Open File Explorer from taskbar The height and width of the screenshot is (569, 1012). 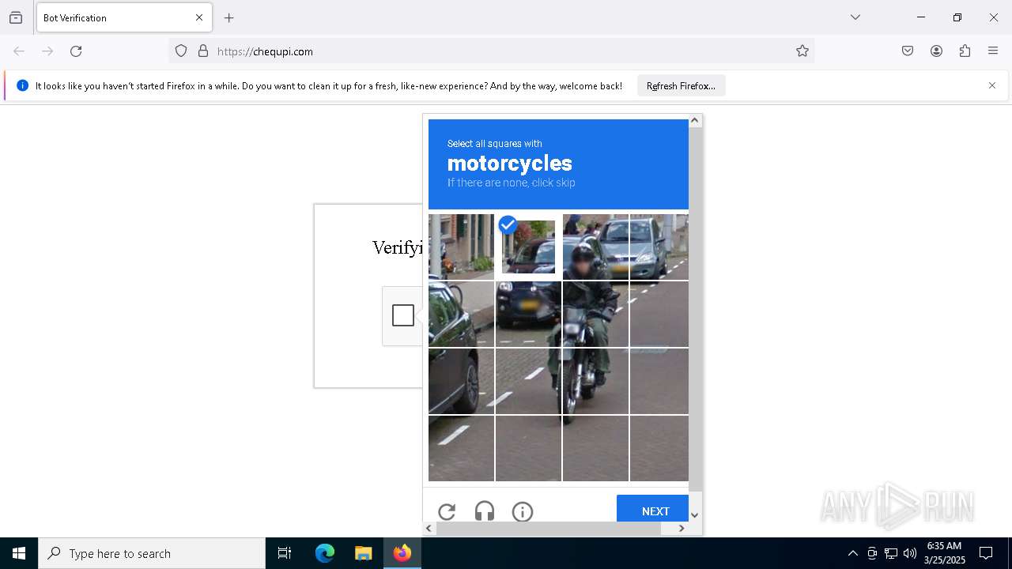pos(363,553)
